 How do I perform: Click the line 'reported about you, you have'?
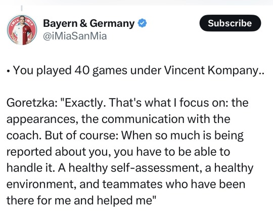pos(118,152)
